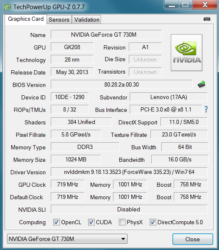This screenshot has width=219, height=250.
Task: Select the Graphics Card tab
Action: 26,19
